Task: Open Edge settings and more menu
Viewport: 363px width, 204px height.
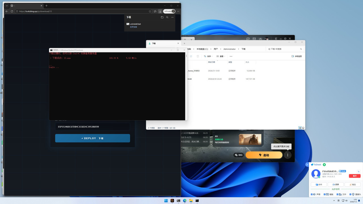Action: click(178, 11)
